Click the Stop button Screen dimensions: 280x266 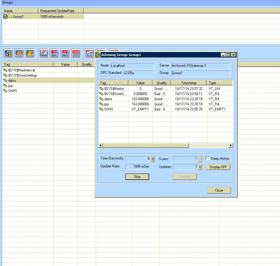coord(137,177)
